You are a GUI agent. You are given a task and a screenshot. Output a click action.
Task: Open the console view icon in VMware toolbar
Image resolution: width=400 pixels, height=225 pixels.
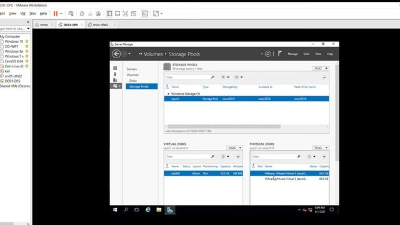[x=144, y=14]
